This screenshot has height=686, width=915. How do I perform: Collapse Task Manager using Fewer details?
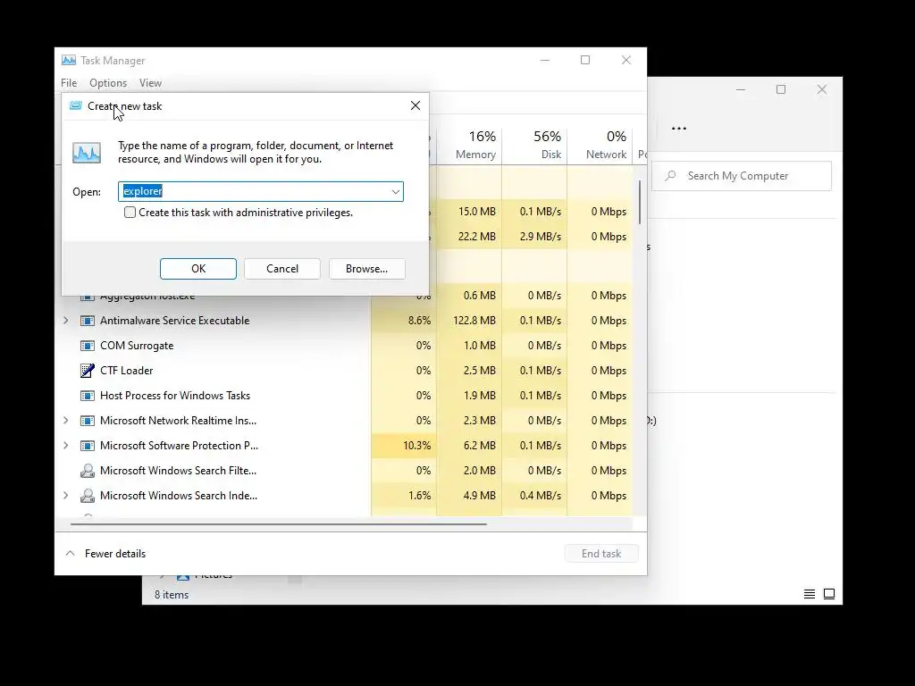tap(106, 554)
